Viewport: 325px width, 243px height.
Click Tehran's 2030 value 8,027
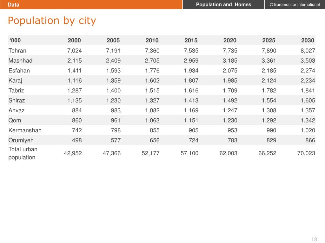pyautogui.click(x=308, y=51)
